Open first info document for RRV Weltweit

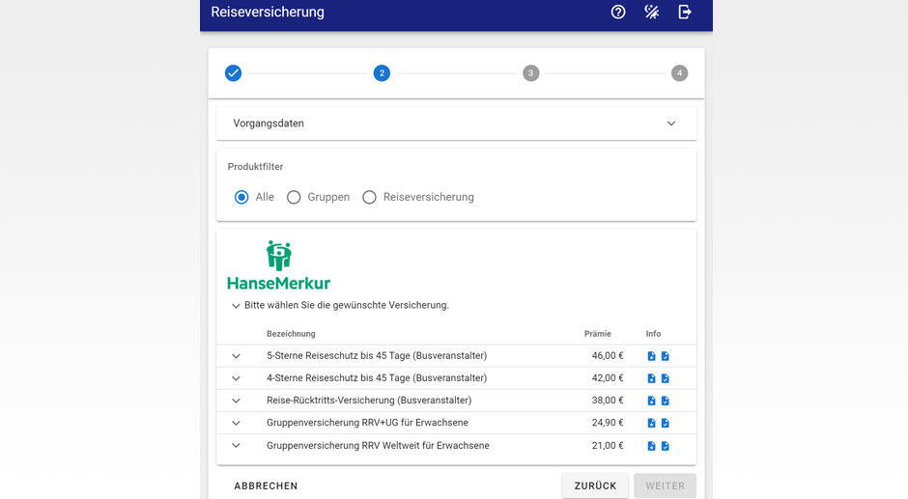(651, 446)
